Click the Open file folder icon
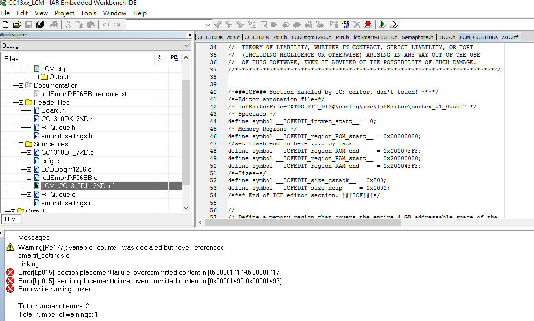534x321 pixels. coord(17,25)
